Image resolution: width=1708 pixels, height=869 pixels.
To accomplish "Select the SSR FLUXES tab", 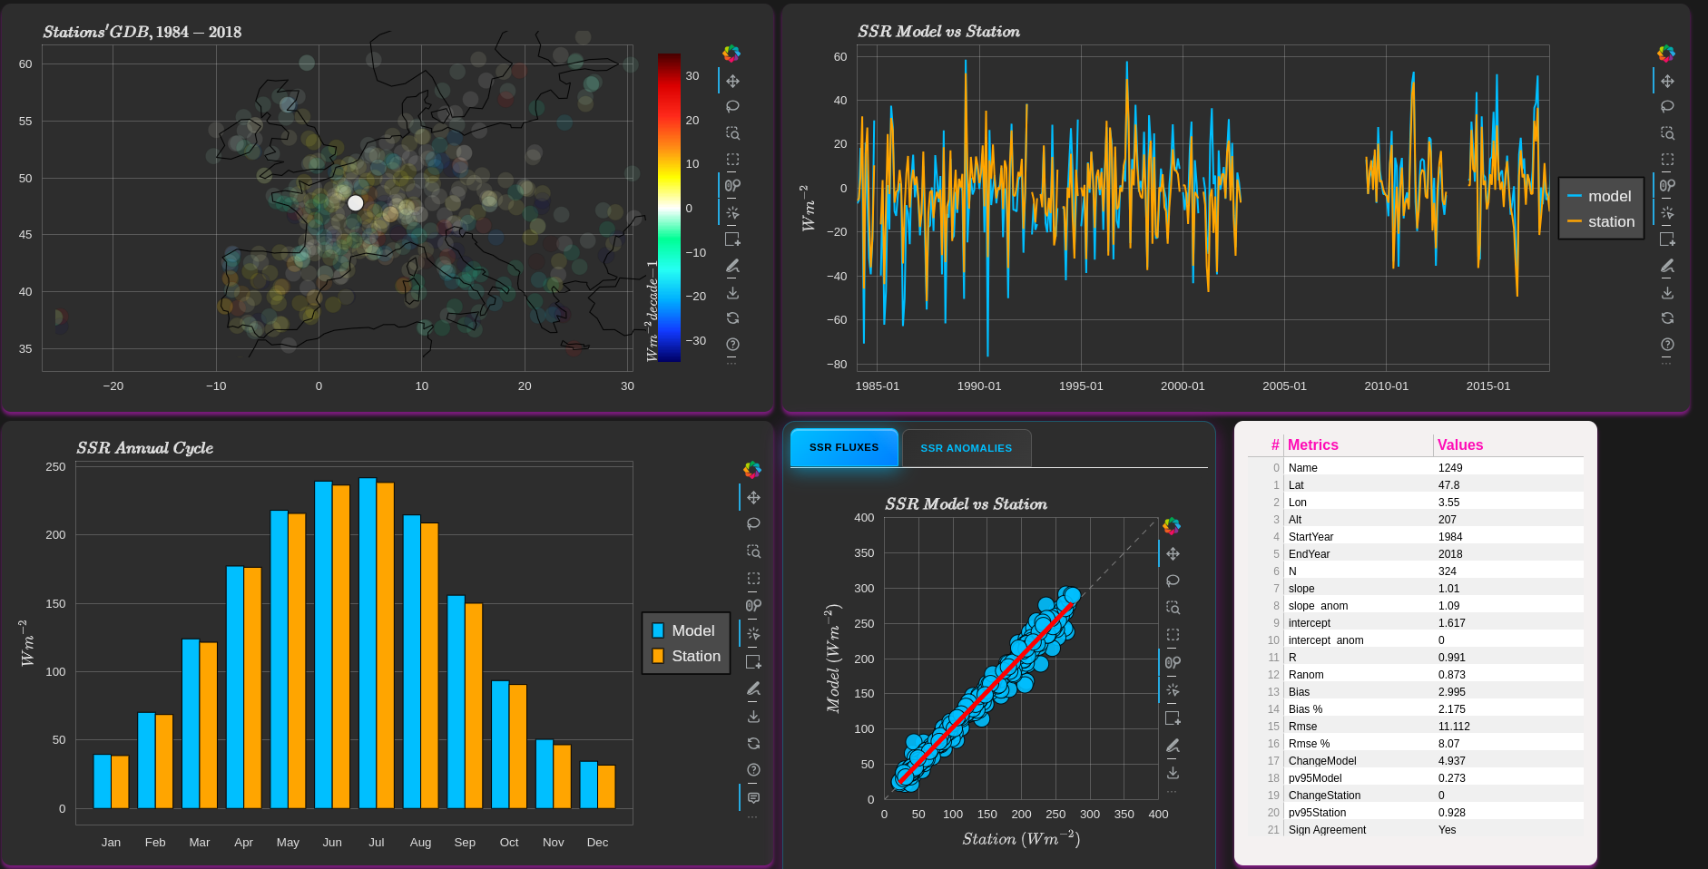I will pos(843,447).
